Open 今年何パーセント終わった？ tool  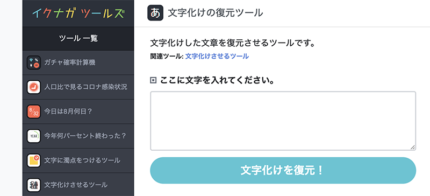coord(78,136)
